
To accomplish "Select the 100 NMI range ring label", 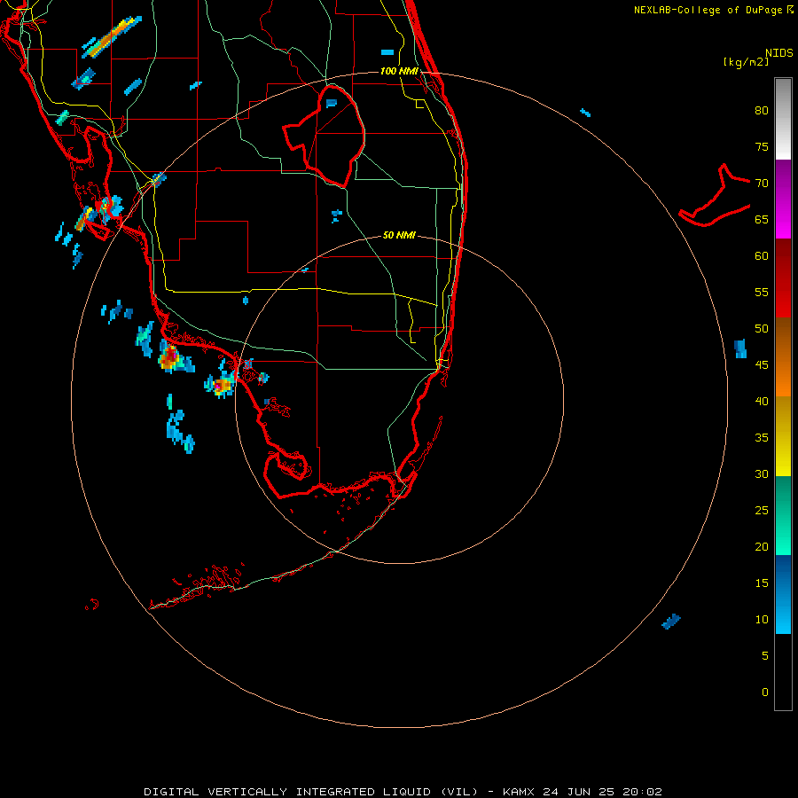I will point(399,71).
